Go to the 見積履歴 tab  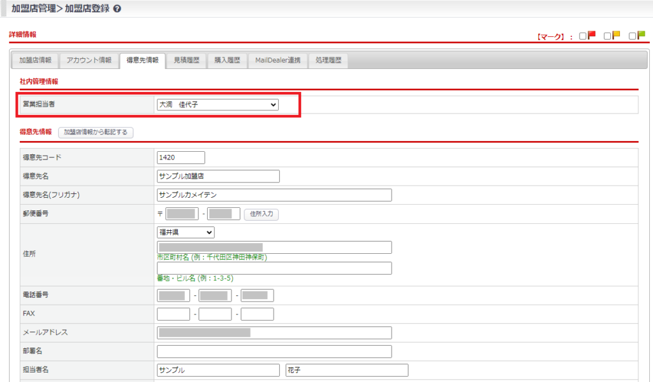click(186, 61)
